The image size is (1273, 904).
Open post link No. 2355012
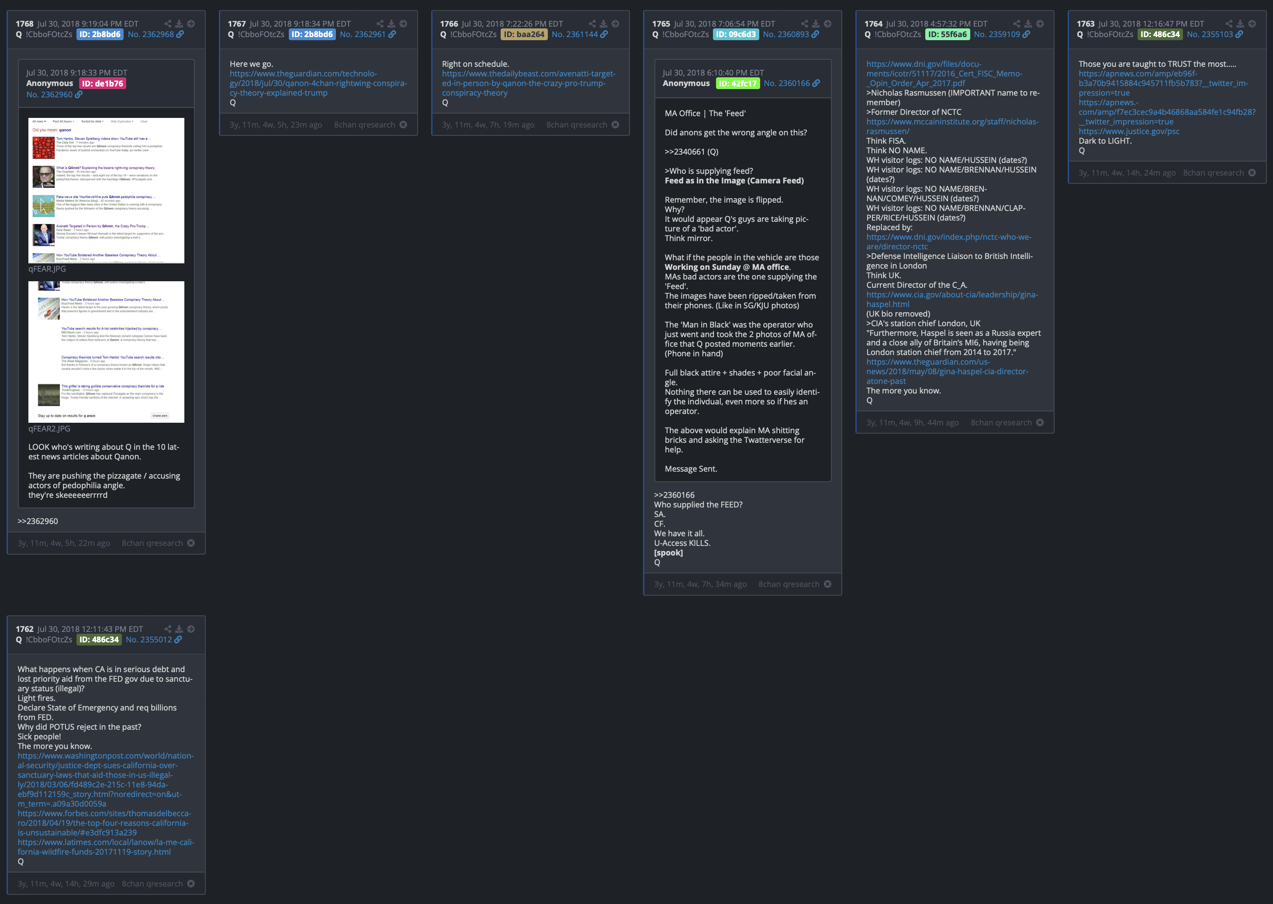pyautogui.click(x=154, y=640)
